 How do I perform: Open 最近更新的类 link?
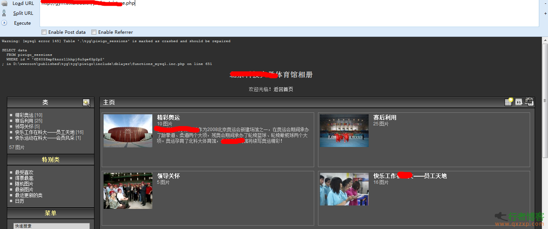[29, 195]
